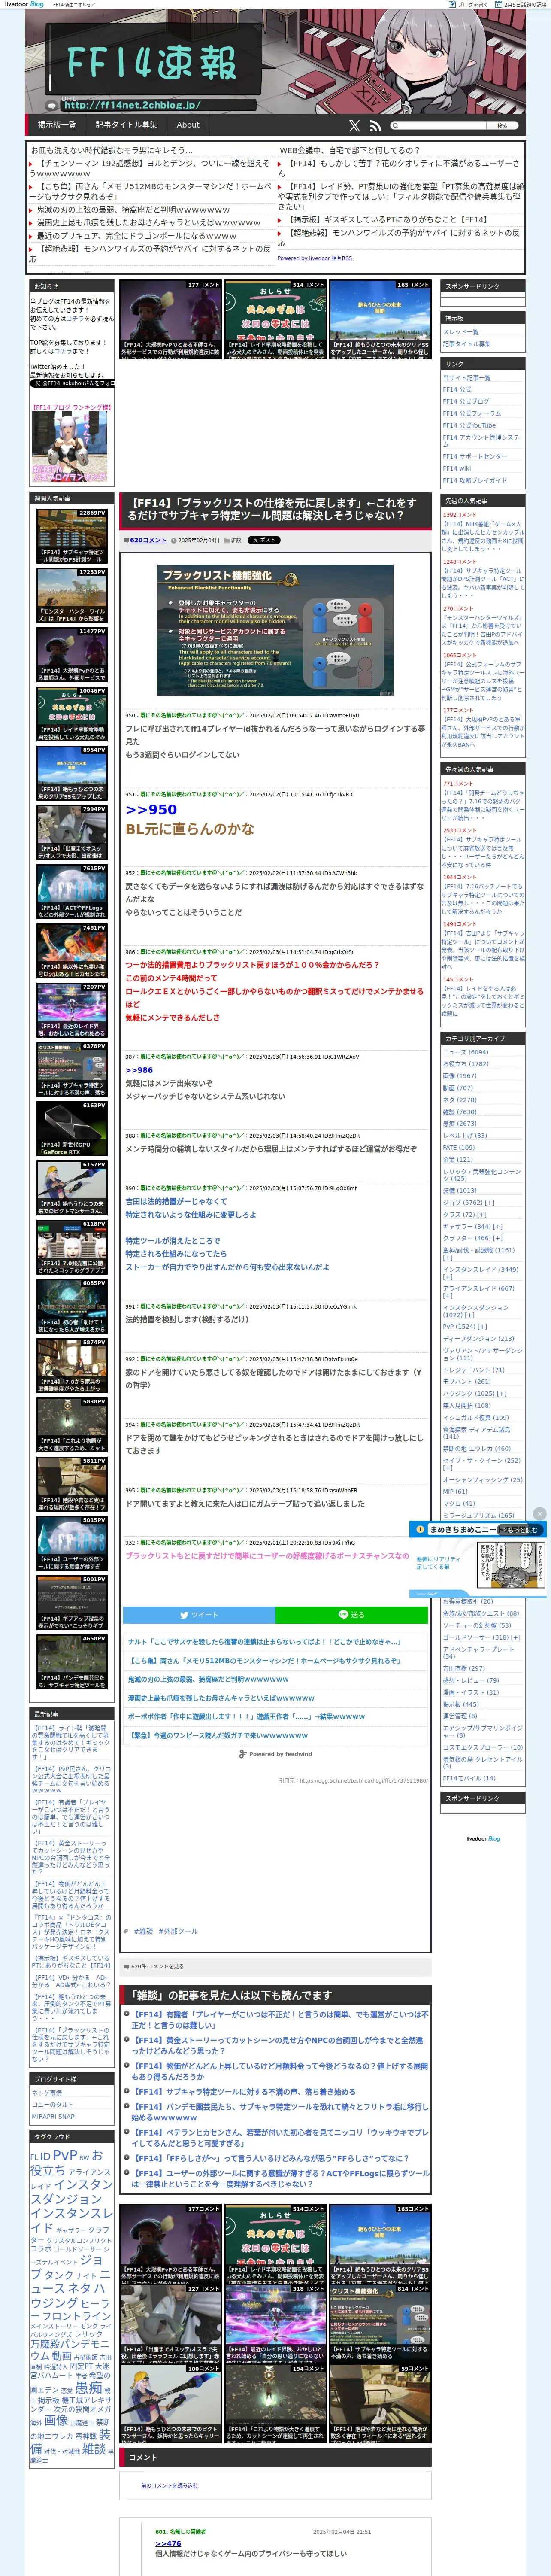Open related thumbnail with 814コメント
551x2576 pixels.
[380, 2324]
